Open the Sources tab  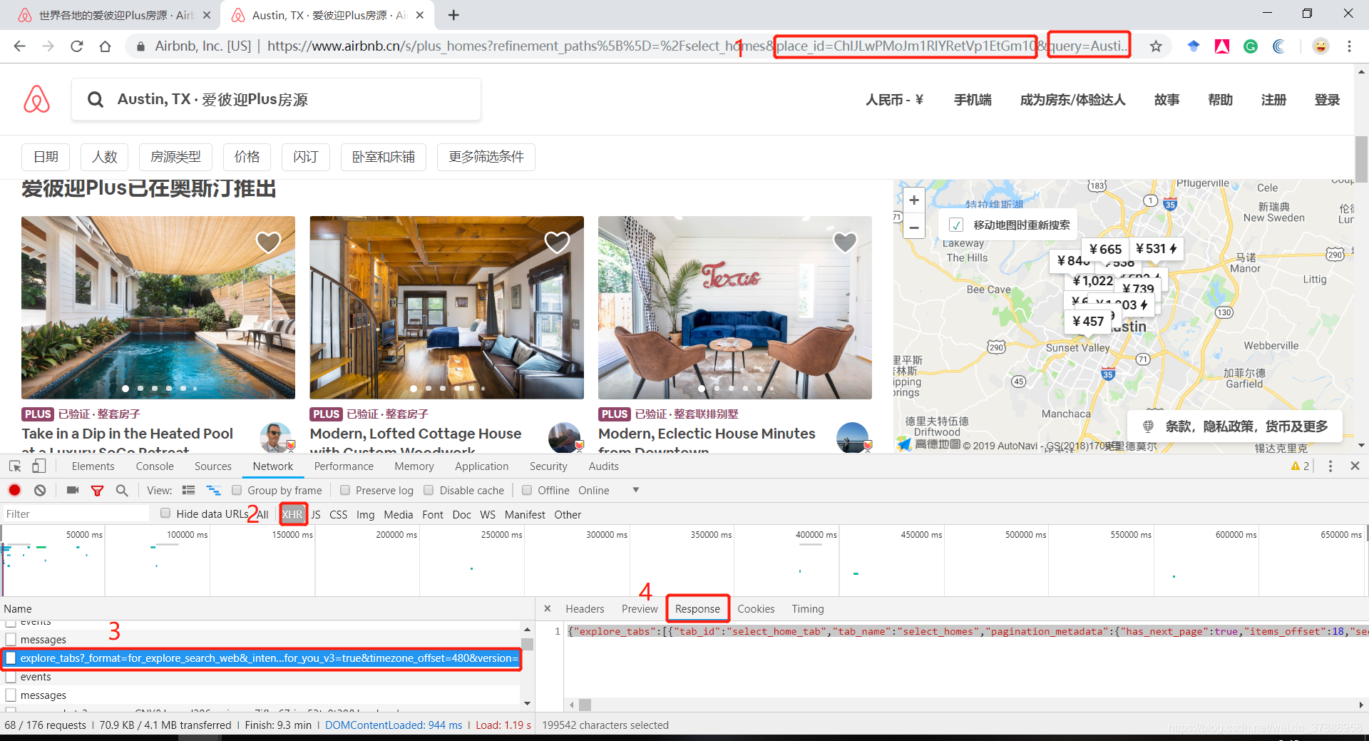(x=213, y=466)
